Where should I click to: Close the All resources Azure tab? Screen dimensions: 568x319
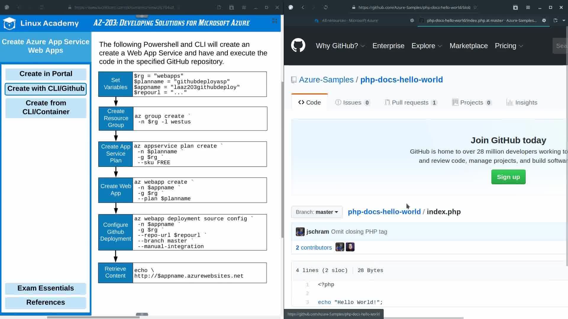click(x=412, y=20)
